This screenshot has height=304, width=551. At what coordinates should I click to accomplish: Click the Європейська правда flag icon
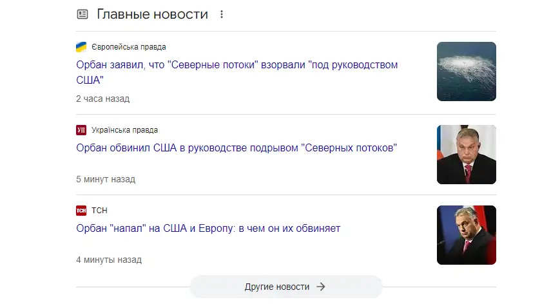pos(81,47)
